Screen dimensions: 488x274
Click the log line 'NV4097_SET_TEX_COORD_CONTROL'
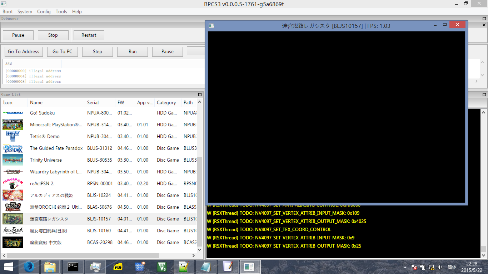point(269,229)
